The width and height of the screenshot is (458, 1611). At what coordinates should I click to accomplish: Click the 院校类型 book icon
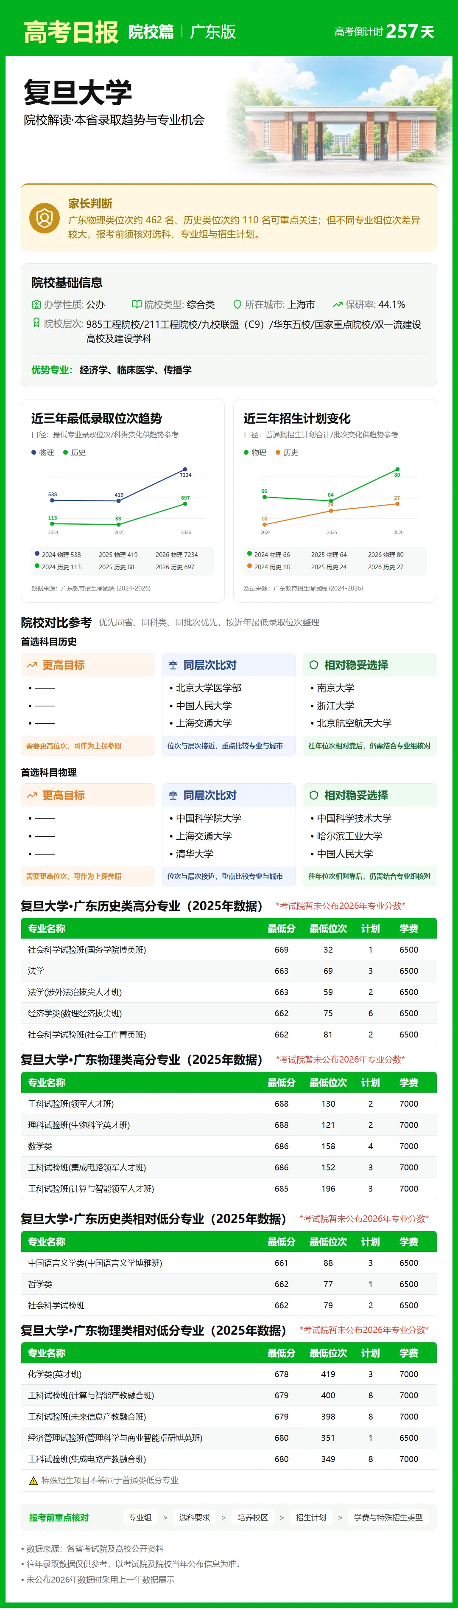click(x=137, y=304)
